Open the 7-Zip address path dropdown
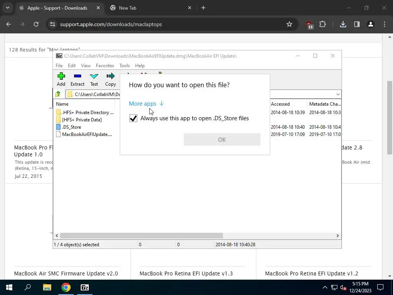 coord(338,94)
